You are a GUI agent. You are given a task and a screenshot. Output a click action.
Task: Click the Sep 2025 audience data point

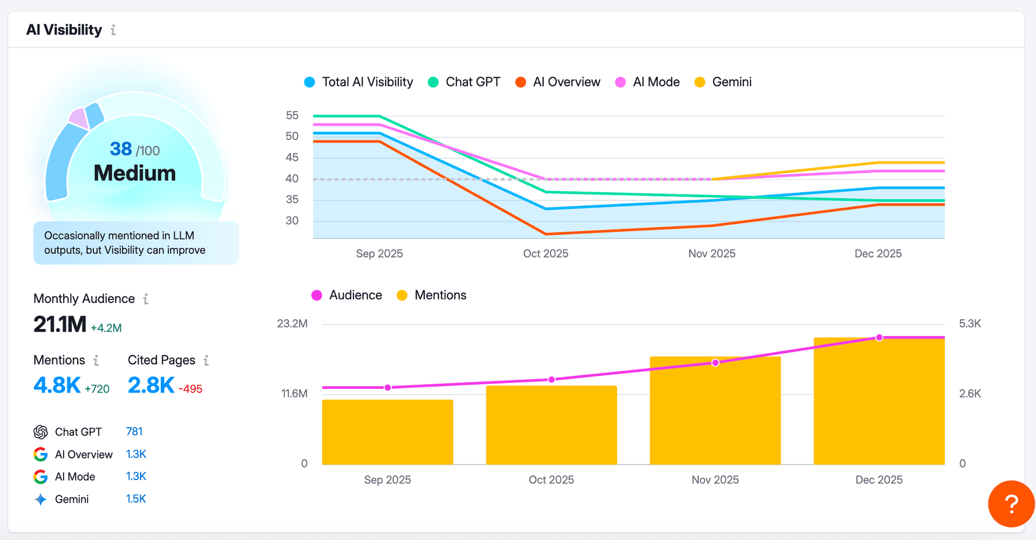point(387,388)
